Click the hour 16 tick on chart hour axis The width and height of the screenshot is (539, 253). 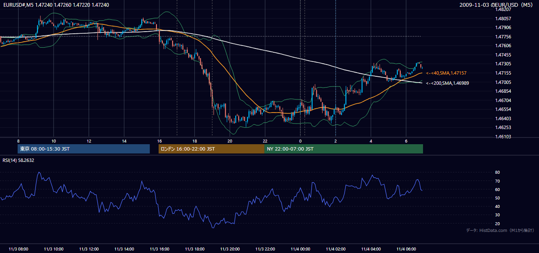(x=159, y=141)
